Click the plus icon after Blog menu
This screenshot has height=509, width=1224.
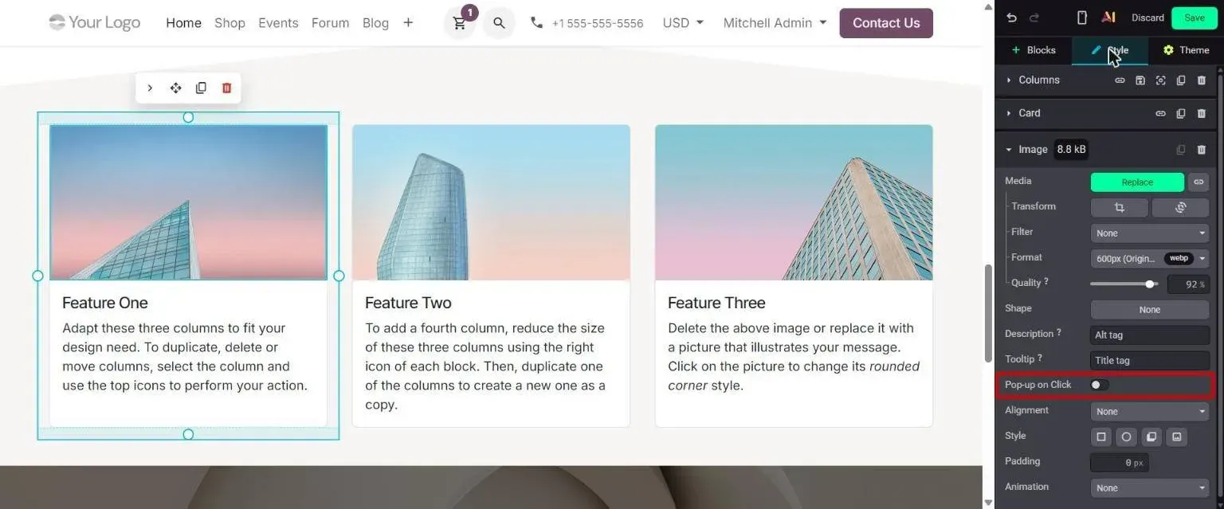click(408, 23)
